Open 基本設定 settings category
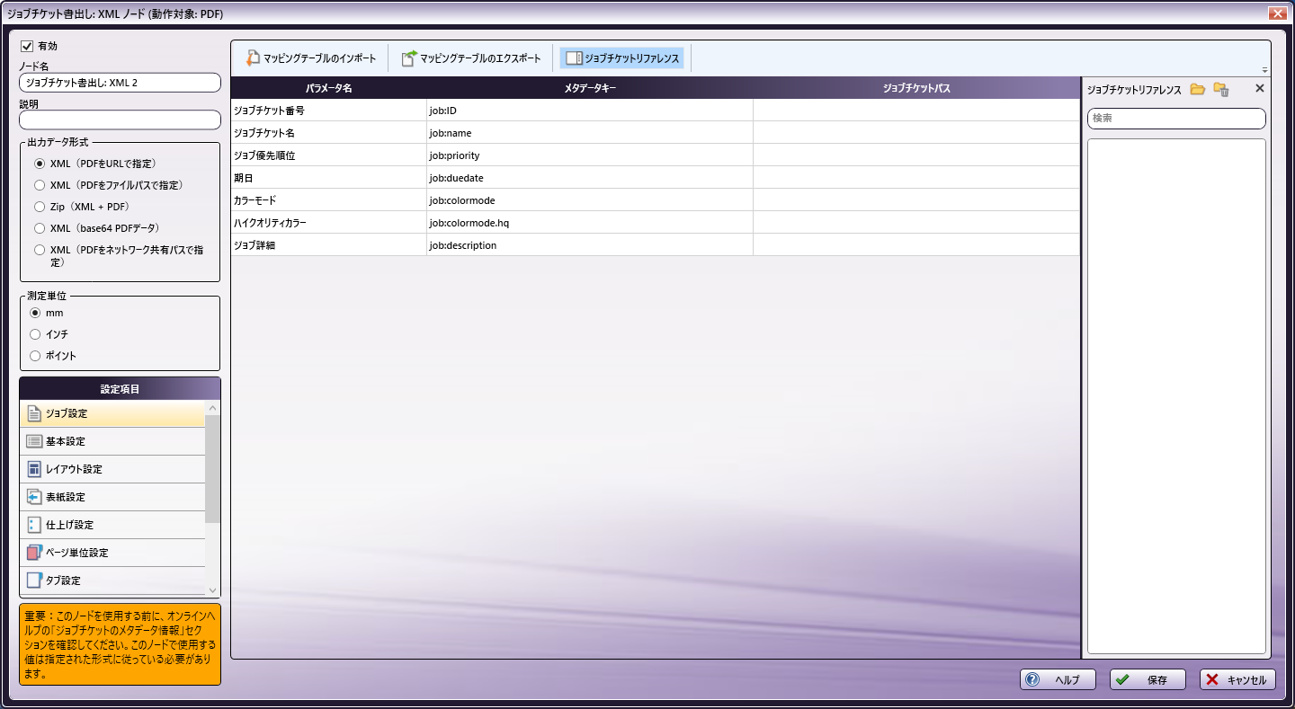The height and width of the screenshot is (709, 1295). coord(112,441)
